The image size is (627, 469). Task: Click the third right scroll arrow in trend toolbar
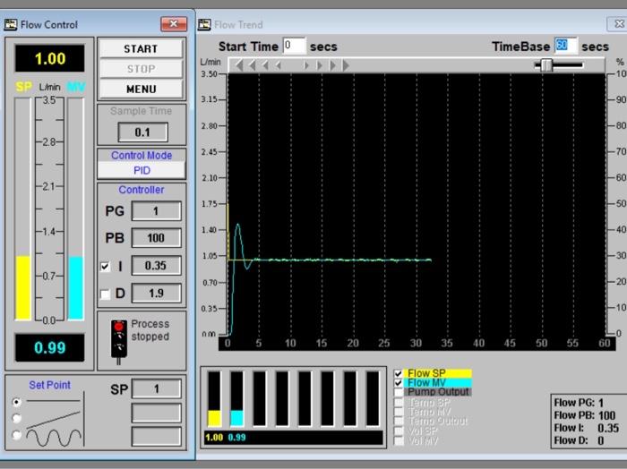[332, 65]
